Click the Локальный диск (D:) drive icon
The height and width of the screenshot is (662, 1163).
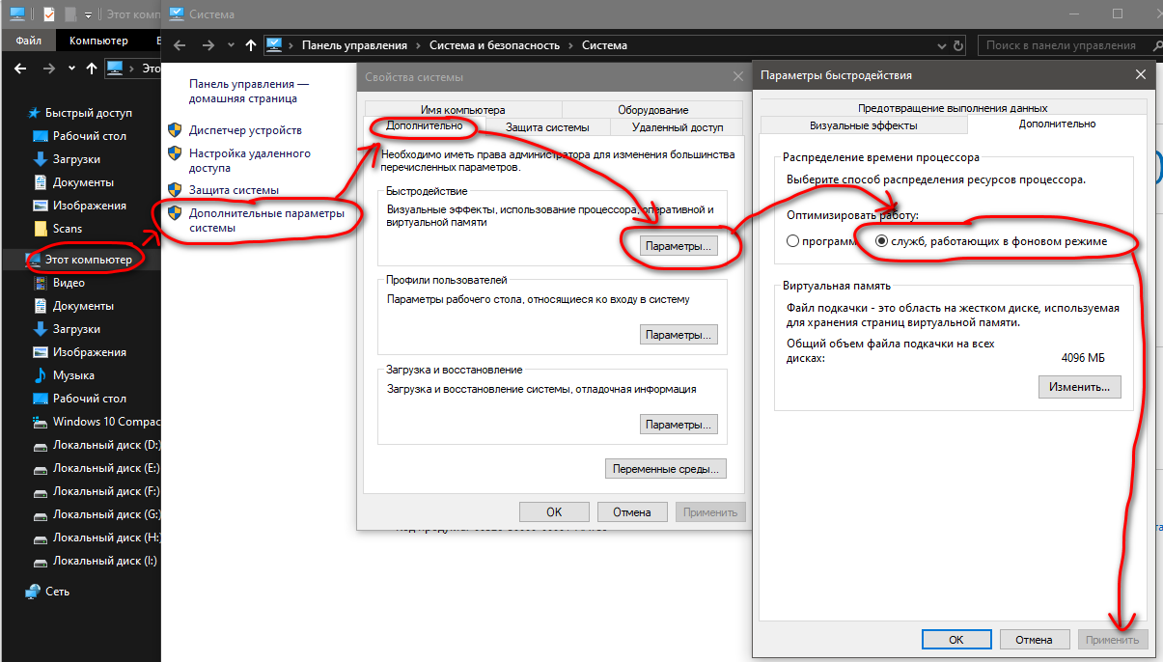(41, 445)
